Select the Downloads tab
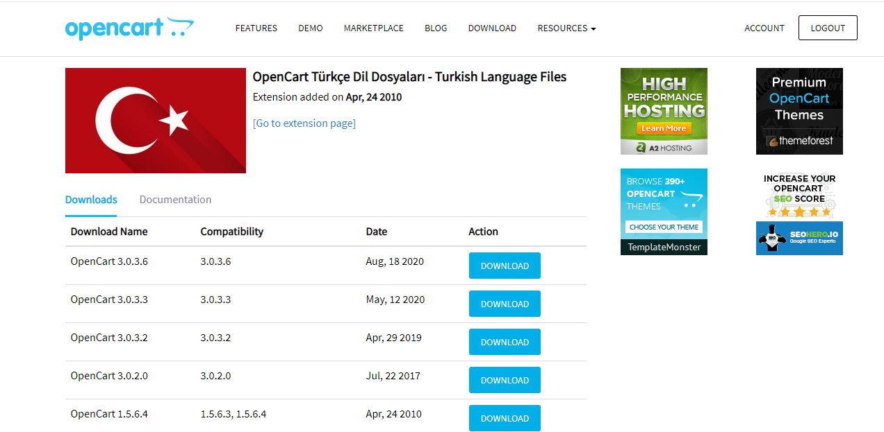 click(x=91, y=200)
